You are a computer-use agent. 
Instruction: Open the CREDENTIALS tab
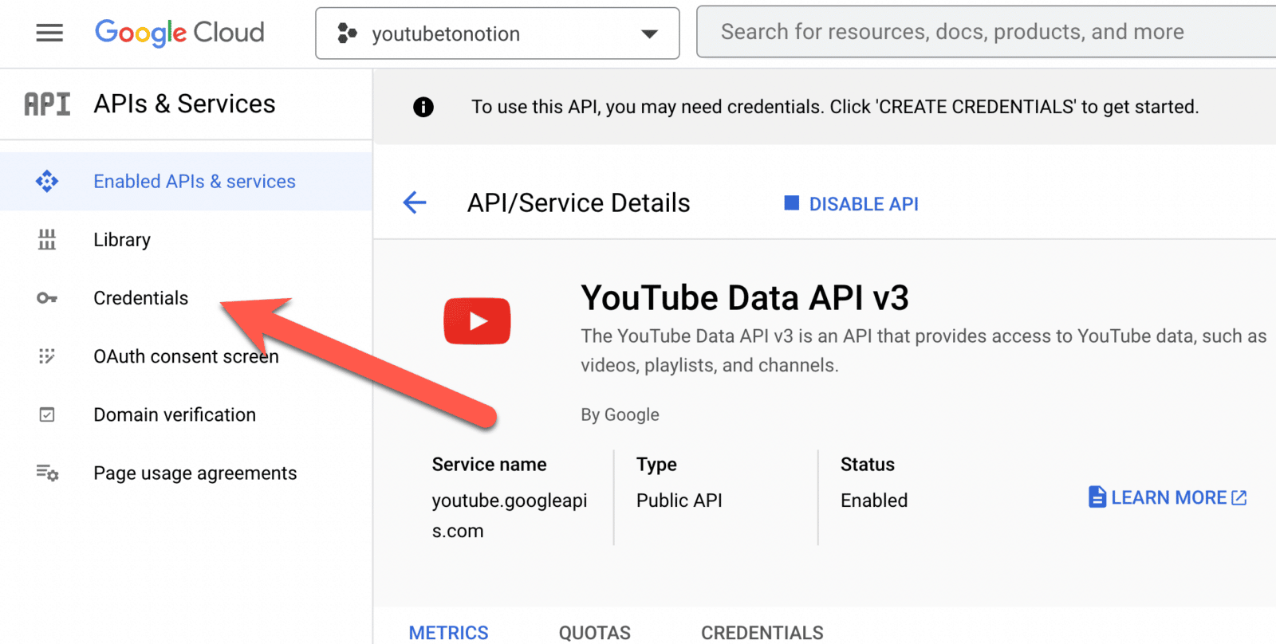click(762, 632)
